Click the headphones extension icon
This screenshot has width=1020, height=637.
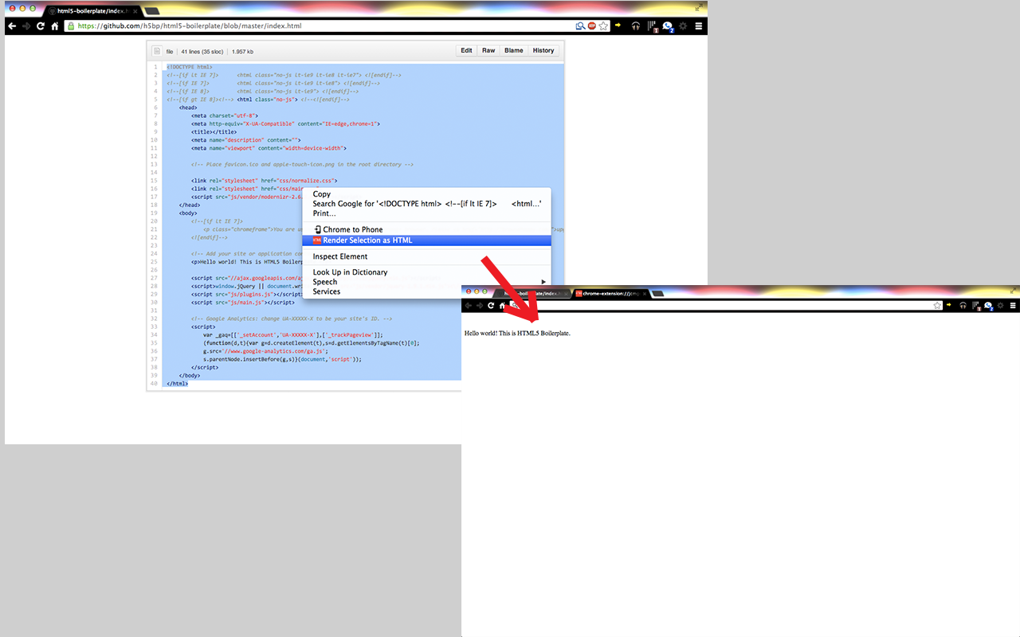636,25
